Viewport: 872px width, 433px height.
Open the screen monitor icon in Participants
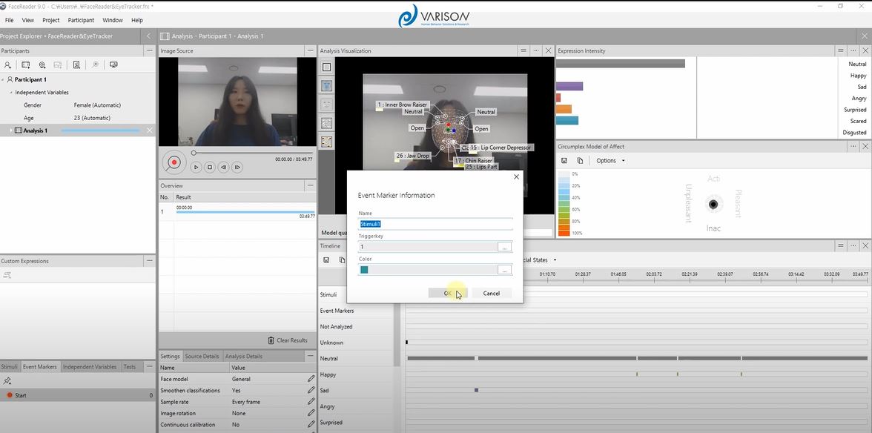click(x=113, y=65)
